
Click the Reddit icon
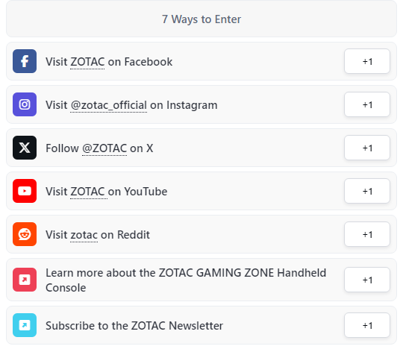pos(25,234)
